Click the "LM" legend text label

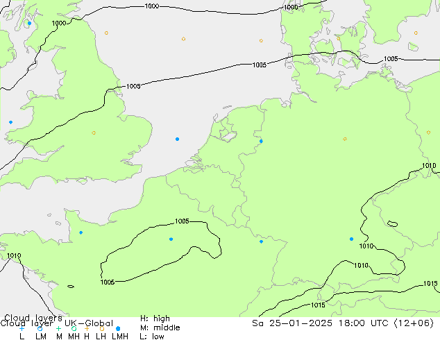pos(41,336)
